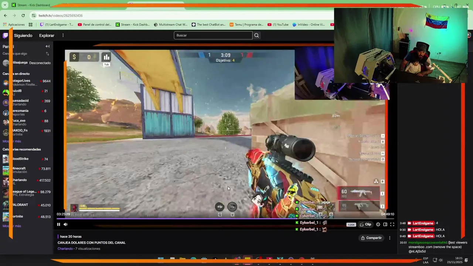The image size is (473, 266).
Task: Open the Aplicaciones bookmarks shortcut
Action: 14,25
